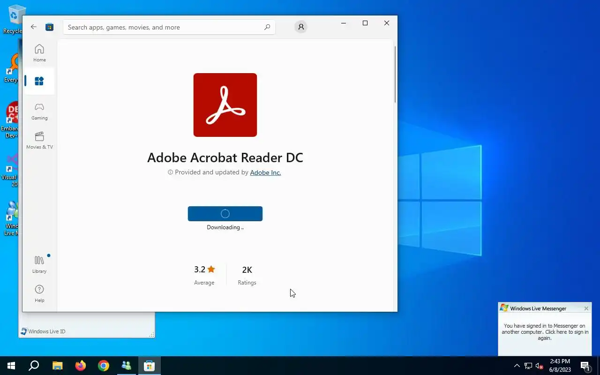Click the Microsoft Store taskbar icon
This screenshot has height=375, width=600.
pos(150,366)
